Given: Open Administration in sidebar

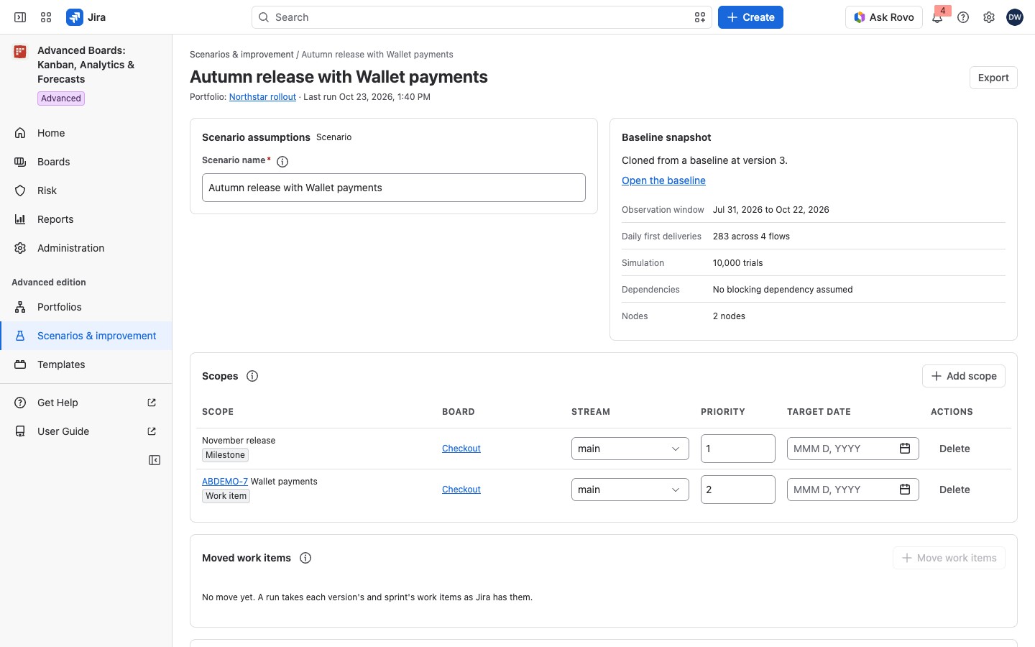Looking at the screenshot, I should (86, 248).
